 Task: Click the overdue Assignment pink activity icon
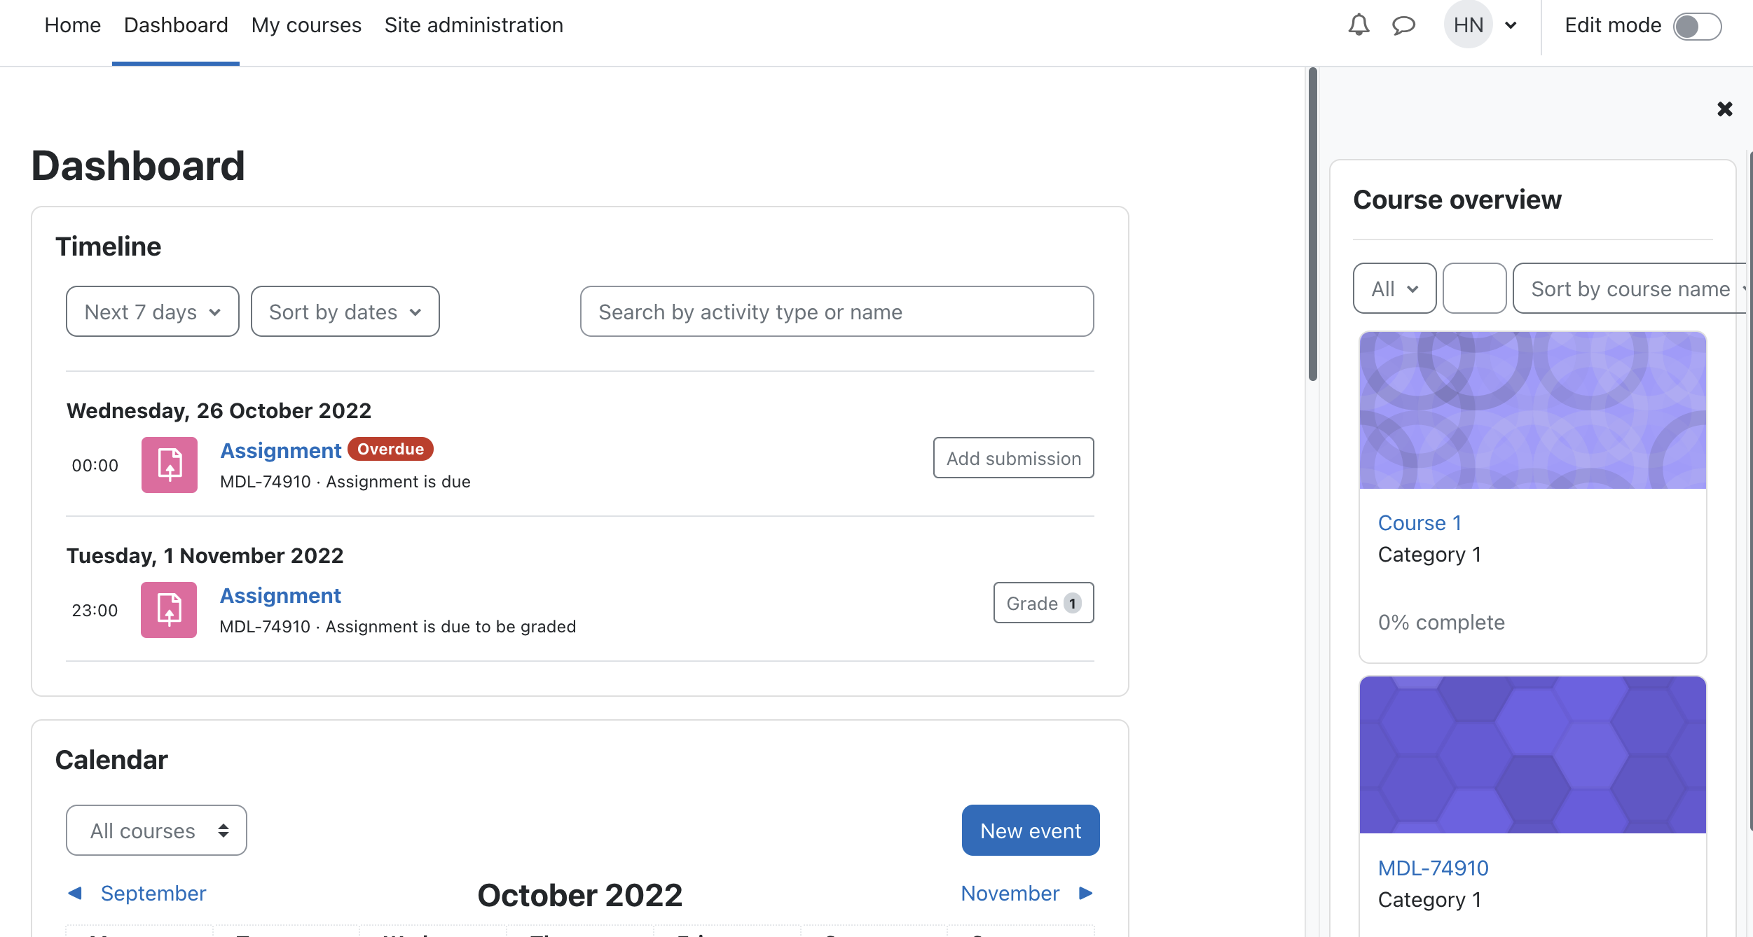click(170, 465)
